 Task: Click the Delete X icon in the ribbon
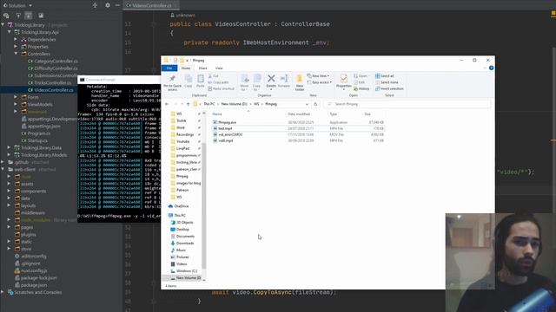click(x=271, y=81)
